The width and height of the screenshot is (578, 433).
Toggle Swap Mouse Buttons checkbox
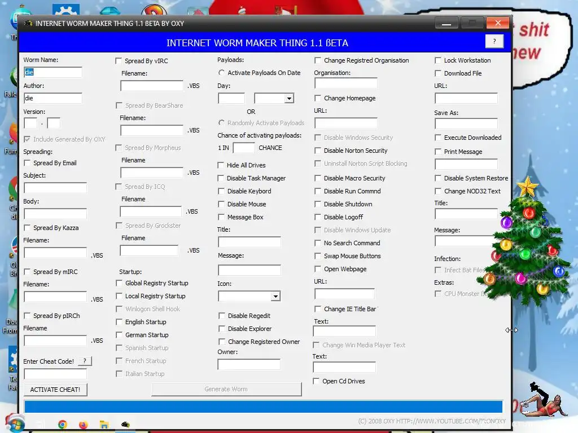click(317, 256)
